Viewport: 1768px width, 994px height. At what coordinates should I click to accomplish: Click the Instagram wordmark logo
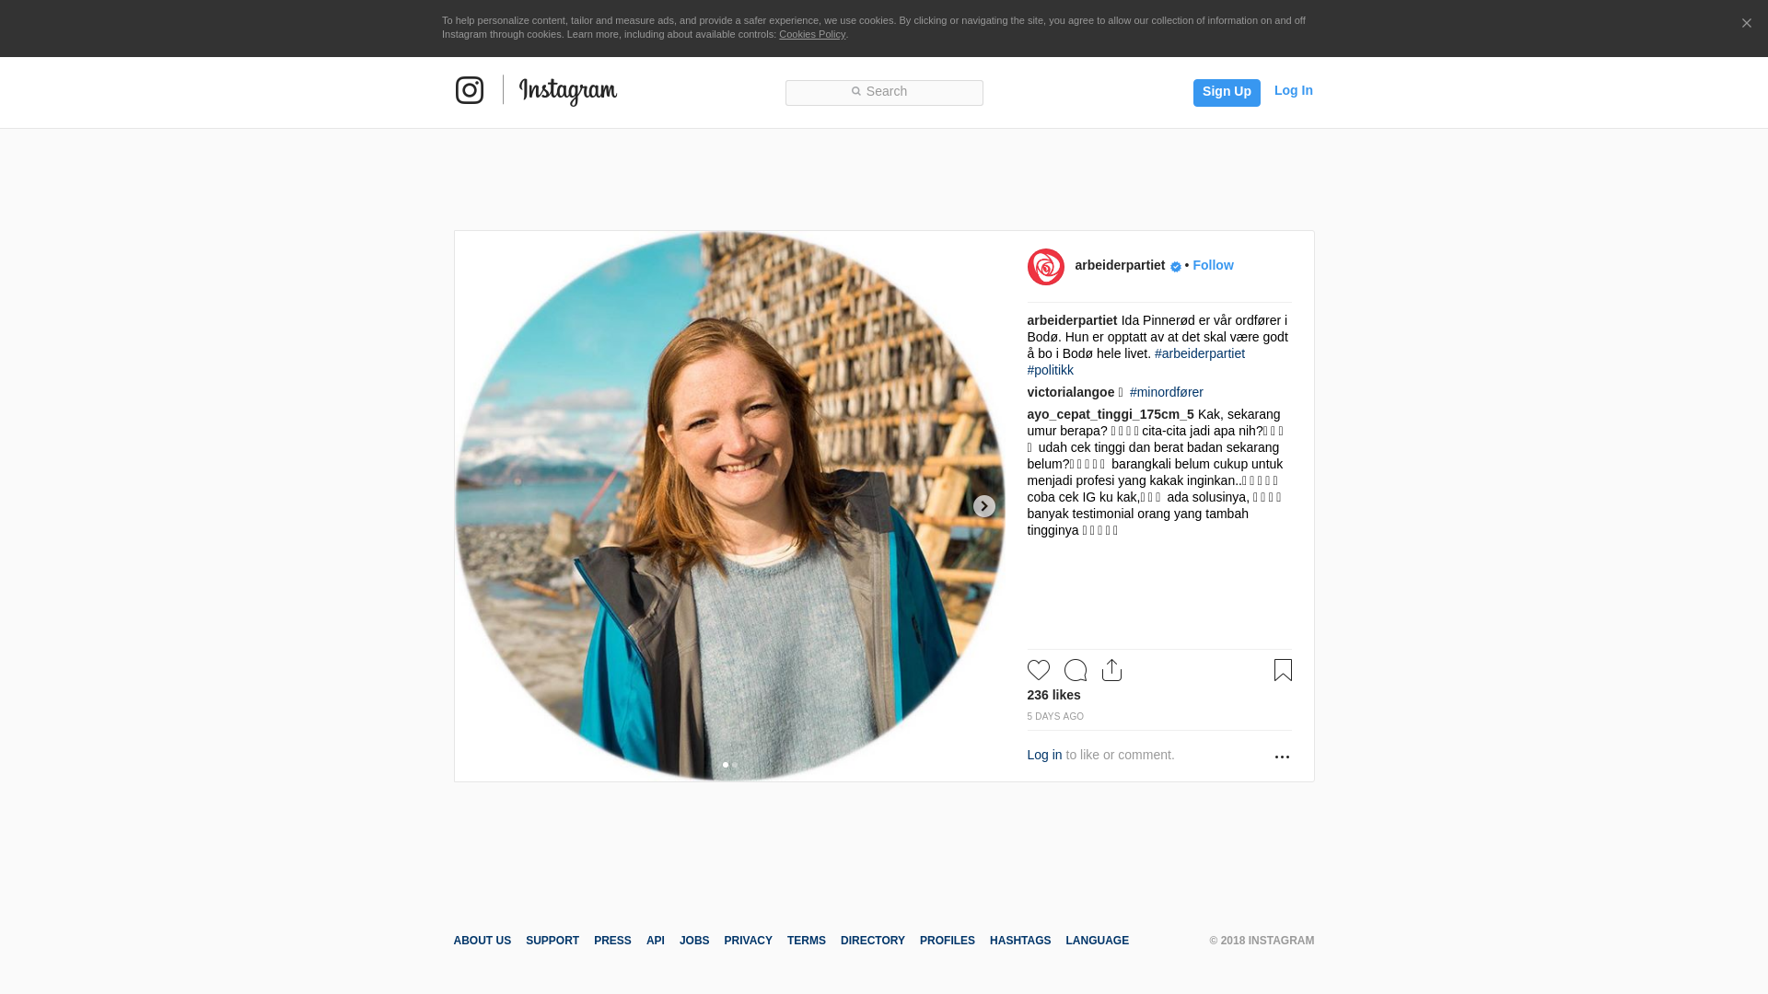(567, 91)
